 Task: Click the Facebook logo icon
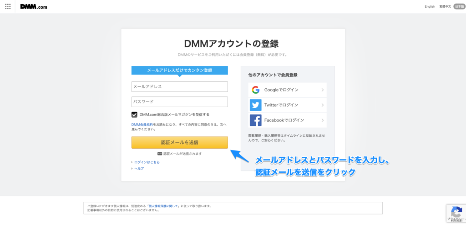coord(255,120)
